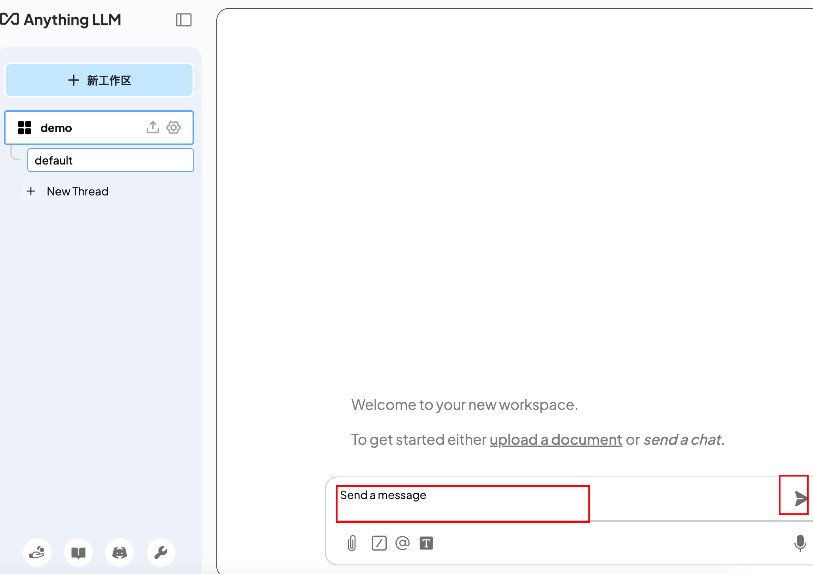
Task: Open the documentation book icon
Action: (x=78, y=552)
